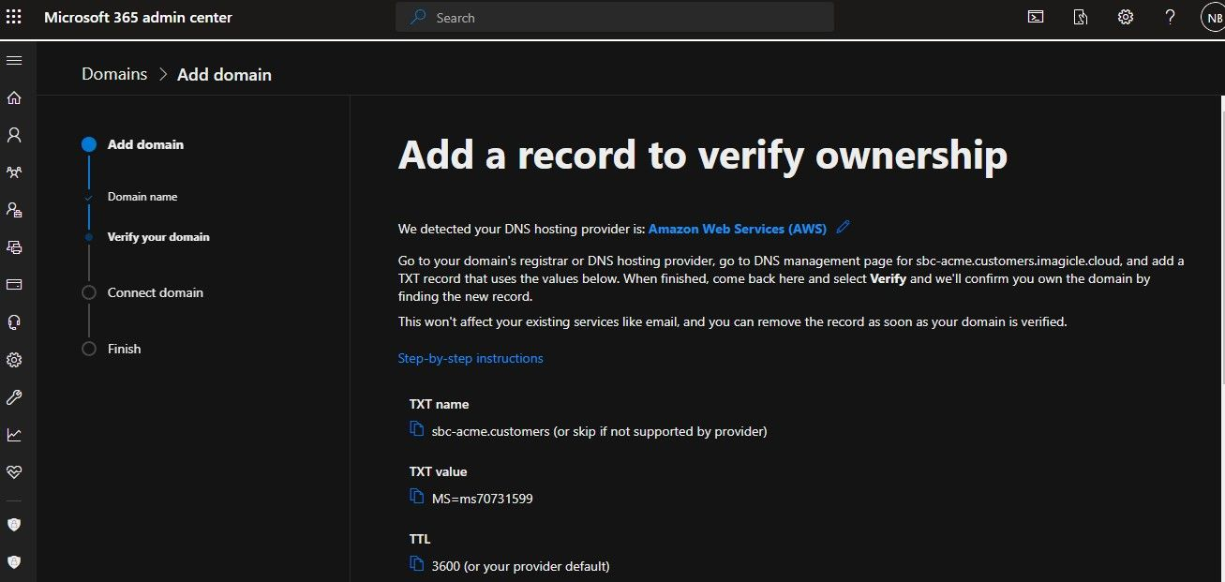Open the Settings gear in header

[x=1126, y=17]
